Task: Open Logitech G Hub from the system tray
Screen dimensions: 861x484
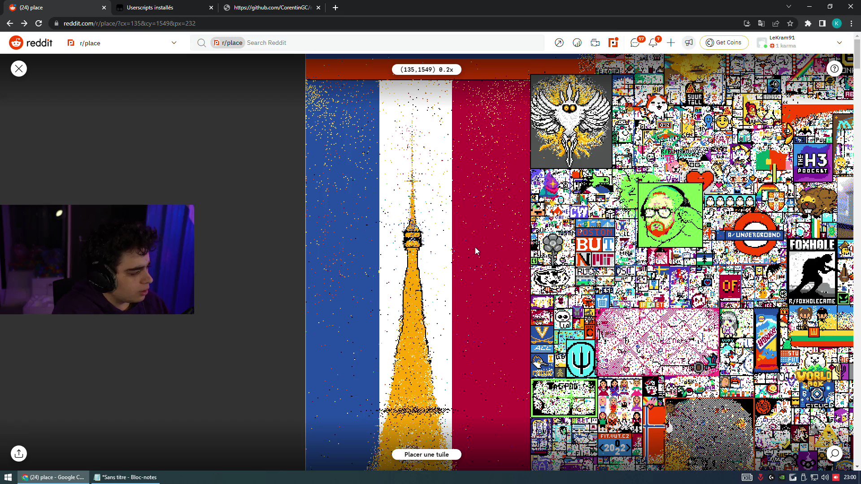Action: (x=772, y=477)
